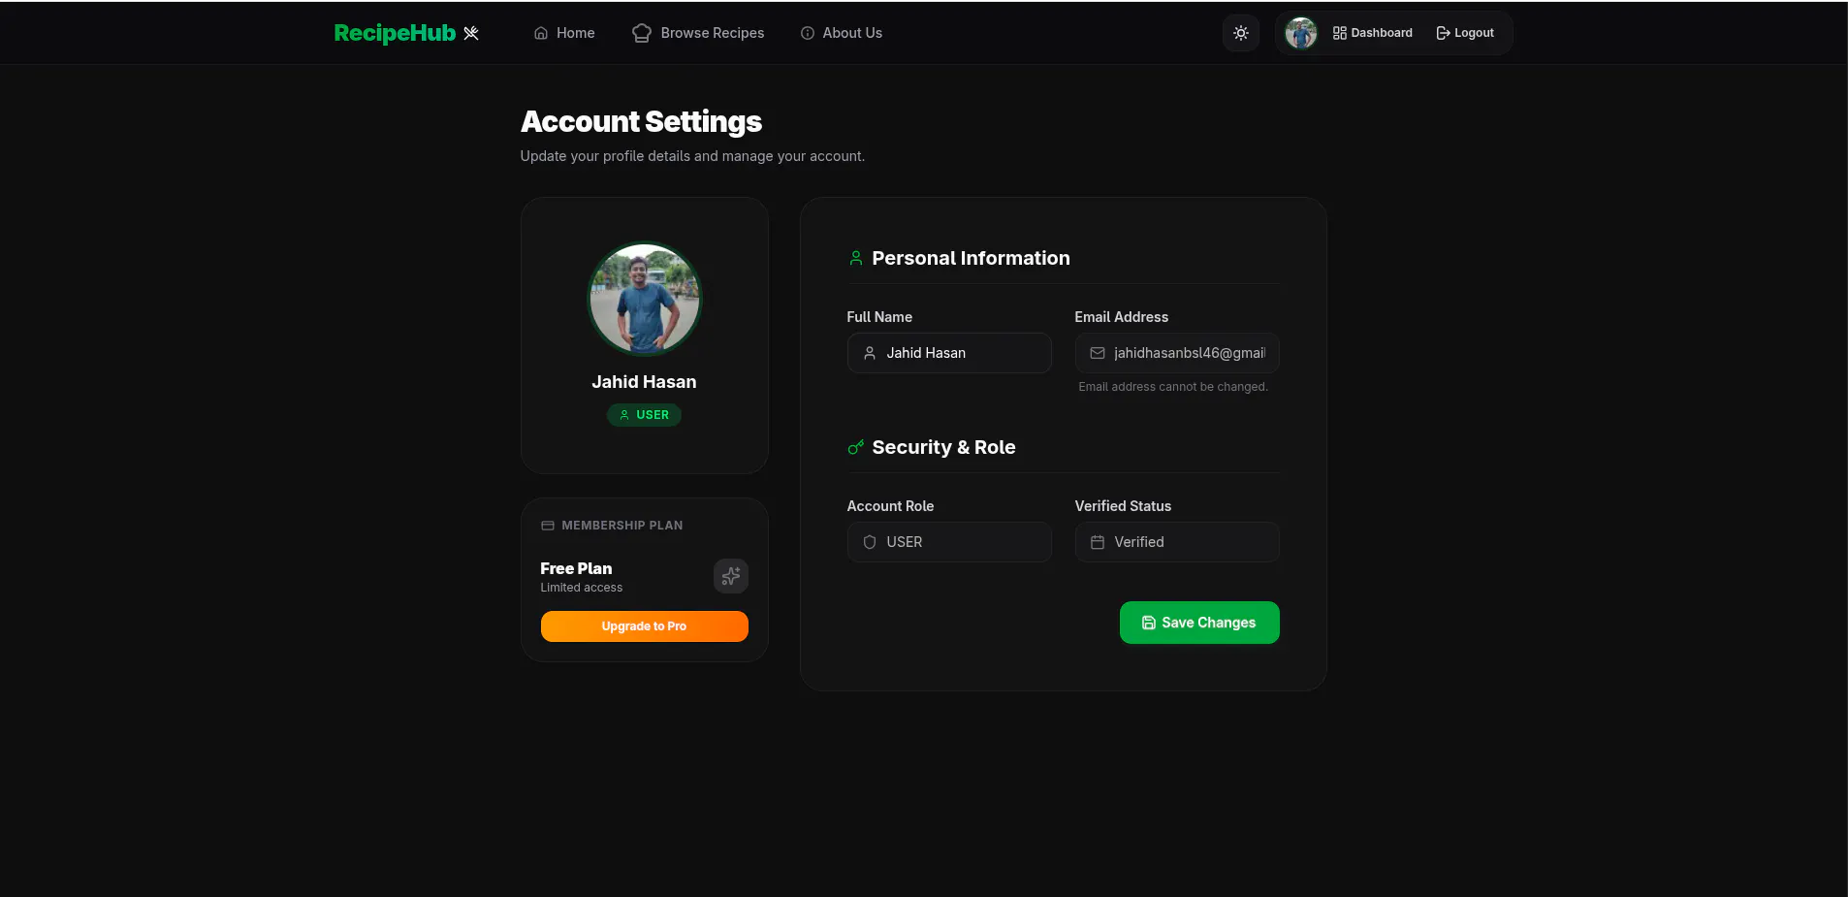Click the envelope icon in email field
Viewport: 1848px width, 897px height.
coord(1098,353)
